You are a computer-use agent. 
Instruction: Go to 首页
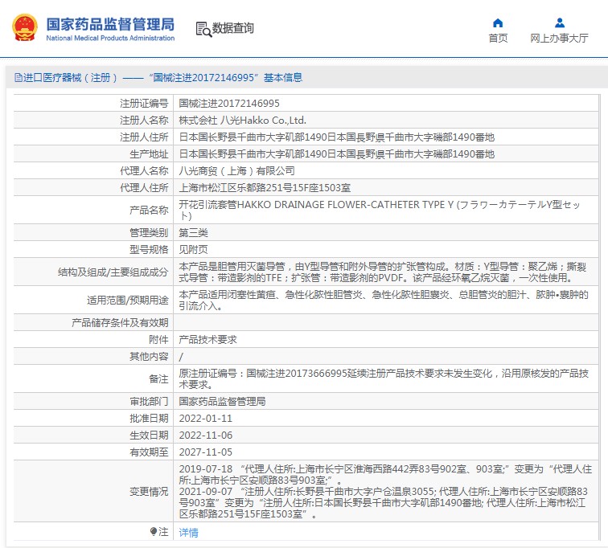pyautogui.click(x=498, y=38)
